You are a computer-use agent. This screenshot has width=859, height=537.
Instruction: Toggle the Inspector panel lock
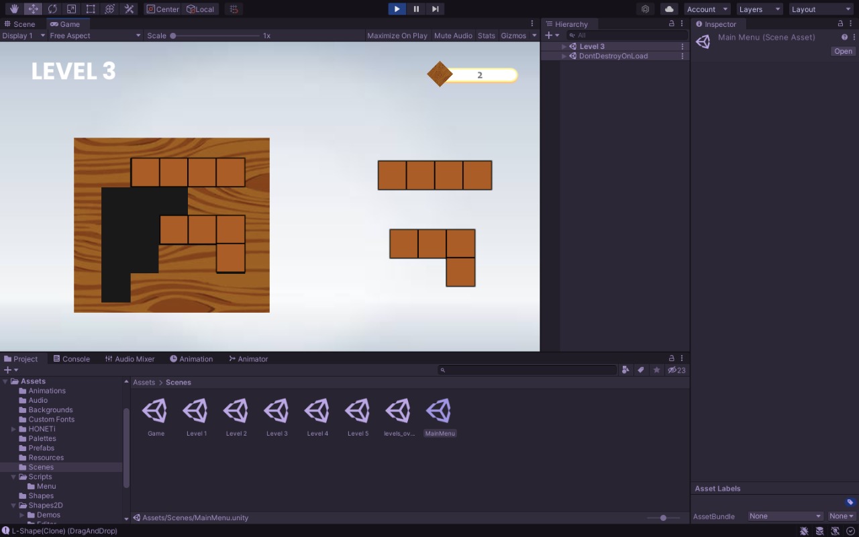click(x=842, y=23)
